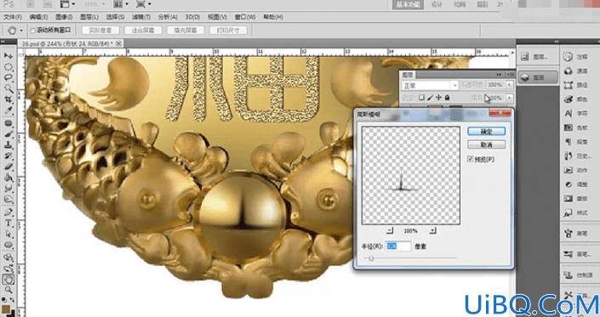The height and width of the screenshot is (317, 600).
Task: Select the Clone Stamp tool
Action: tap(8, 145)
